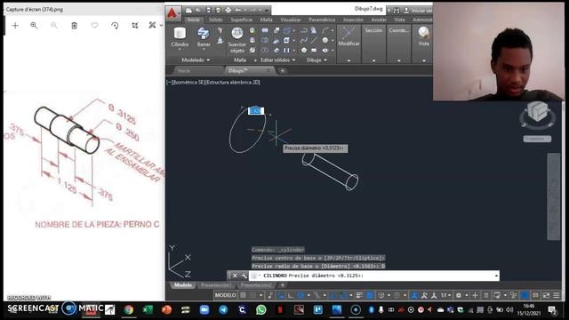Click the command line text input
The height and width of the screenshot is (320, 569).
click(373, 276)
